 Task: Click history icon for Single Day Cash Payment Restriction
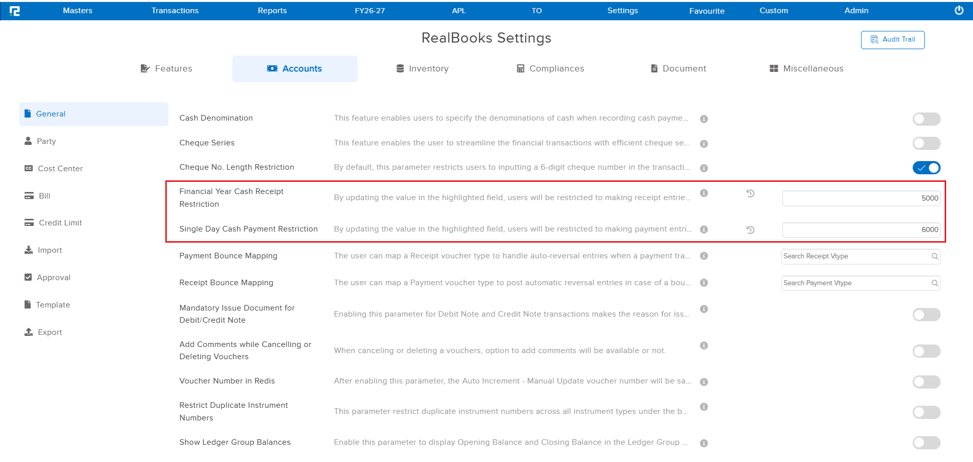750,229
